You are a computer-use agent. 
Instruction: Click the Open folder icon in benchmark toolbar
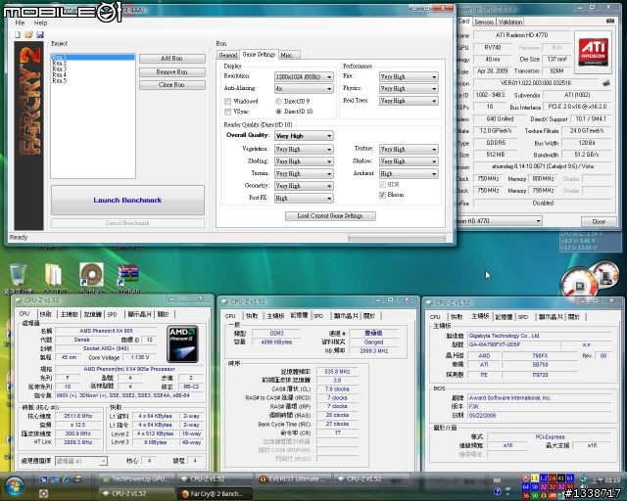pos(28,35)
